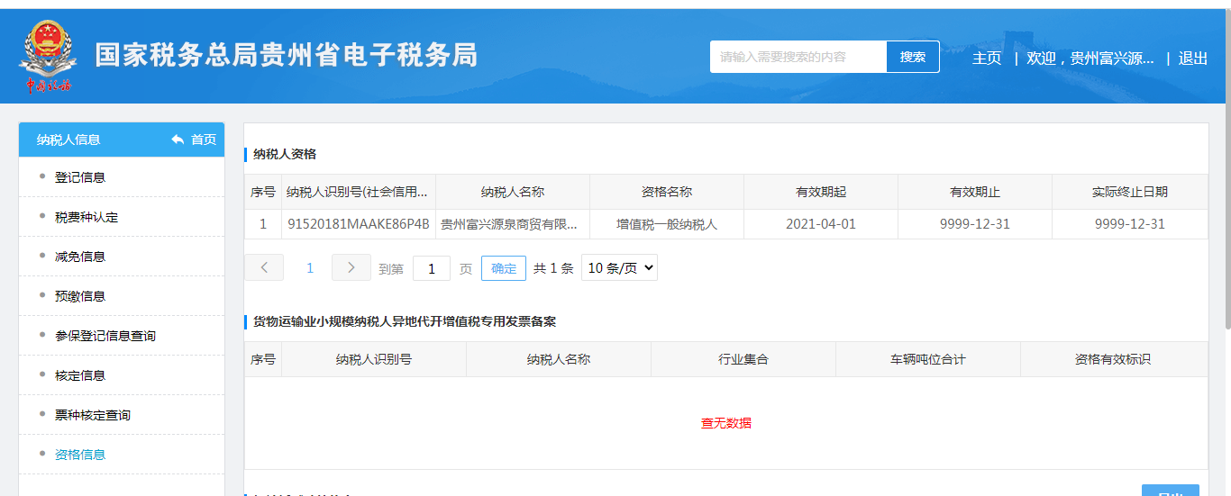Click the 主页 link in header
Viewport: 1231px width, 496px height.
click(x=987, y=58)
